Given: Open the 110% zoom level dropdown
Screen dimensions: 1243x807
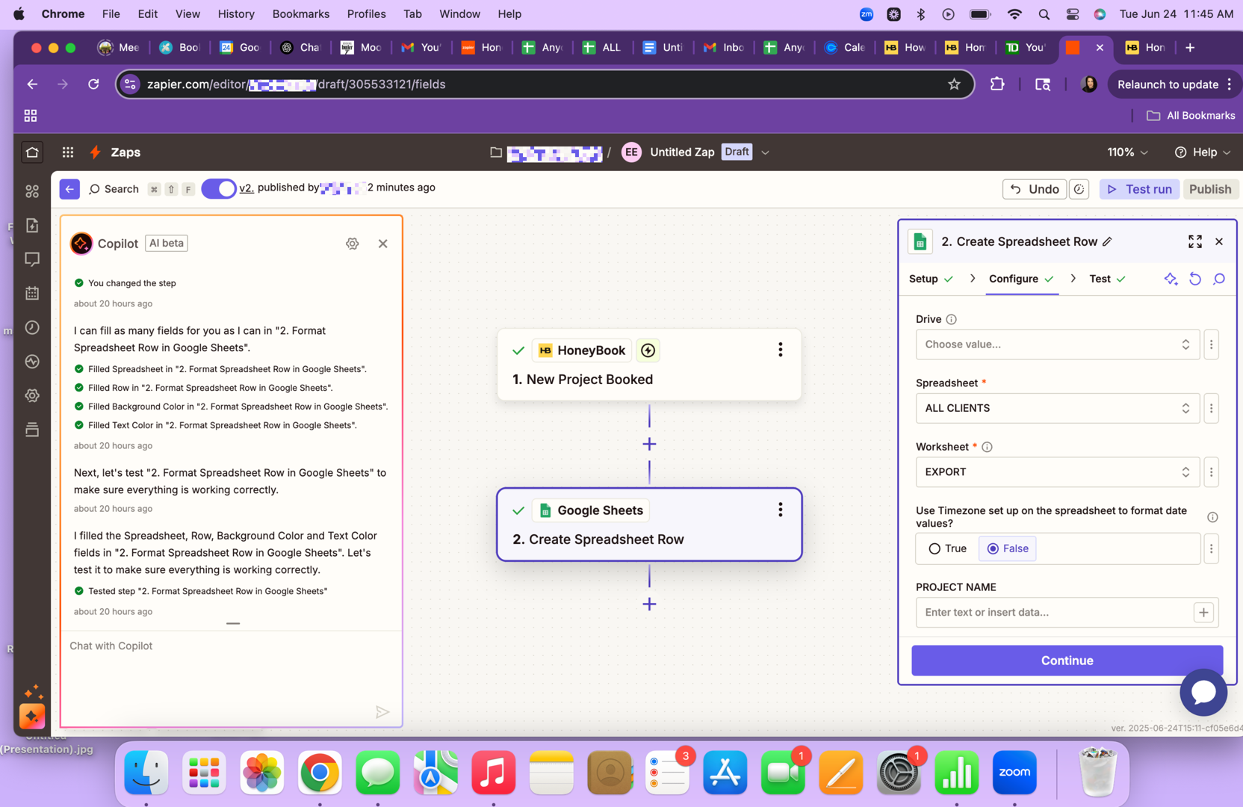Looking at the screenshot, I should pos(1127,152).
